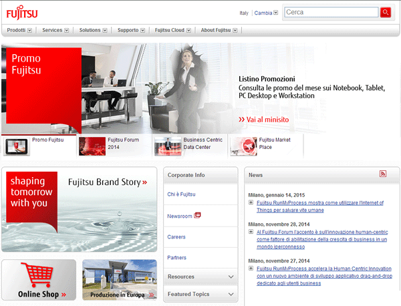Click the date Milano, novembre 27, 2014

[x=279, y=261]
